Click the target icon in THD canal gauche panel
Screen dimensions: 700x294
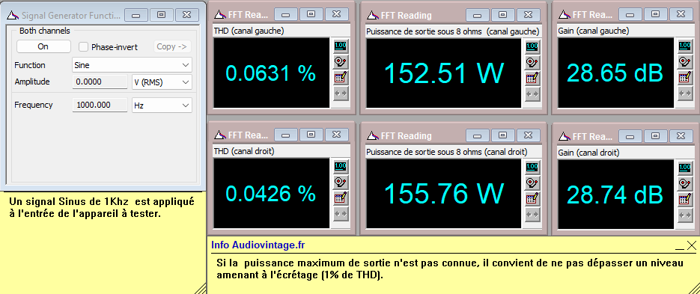[x=341, y=61]
